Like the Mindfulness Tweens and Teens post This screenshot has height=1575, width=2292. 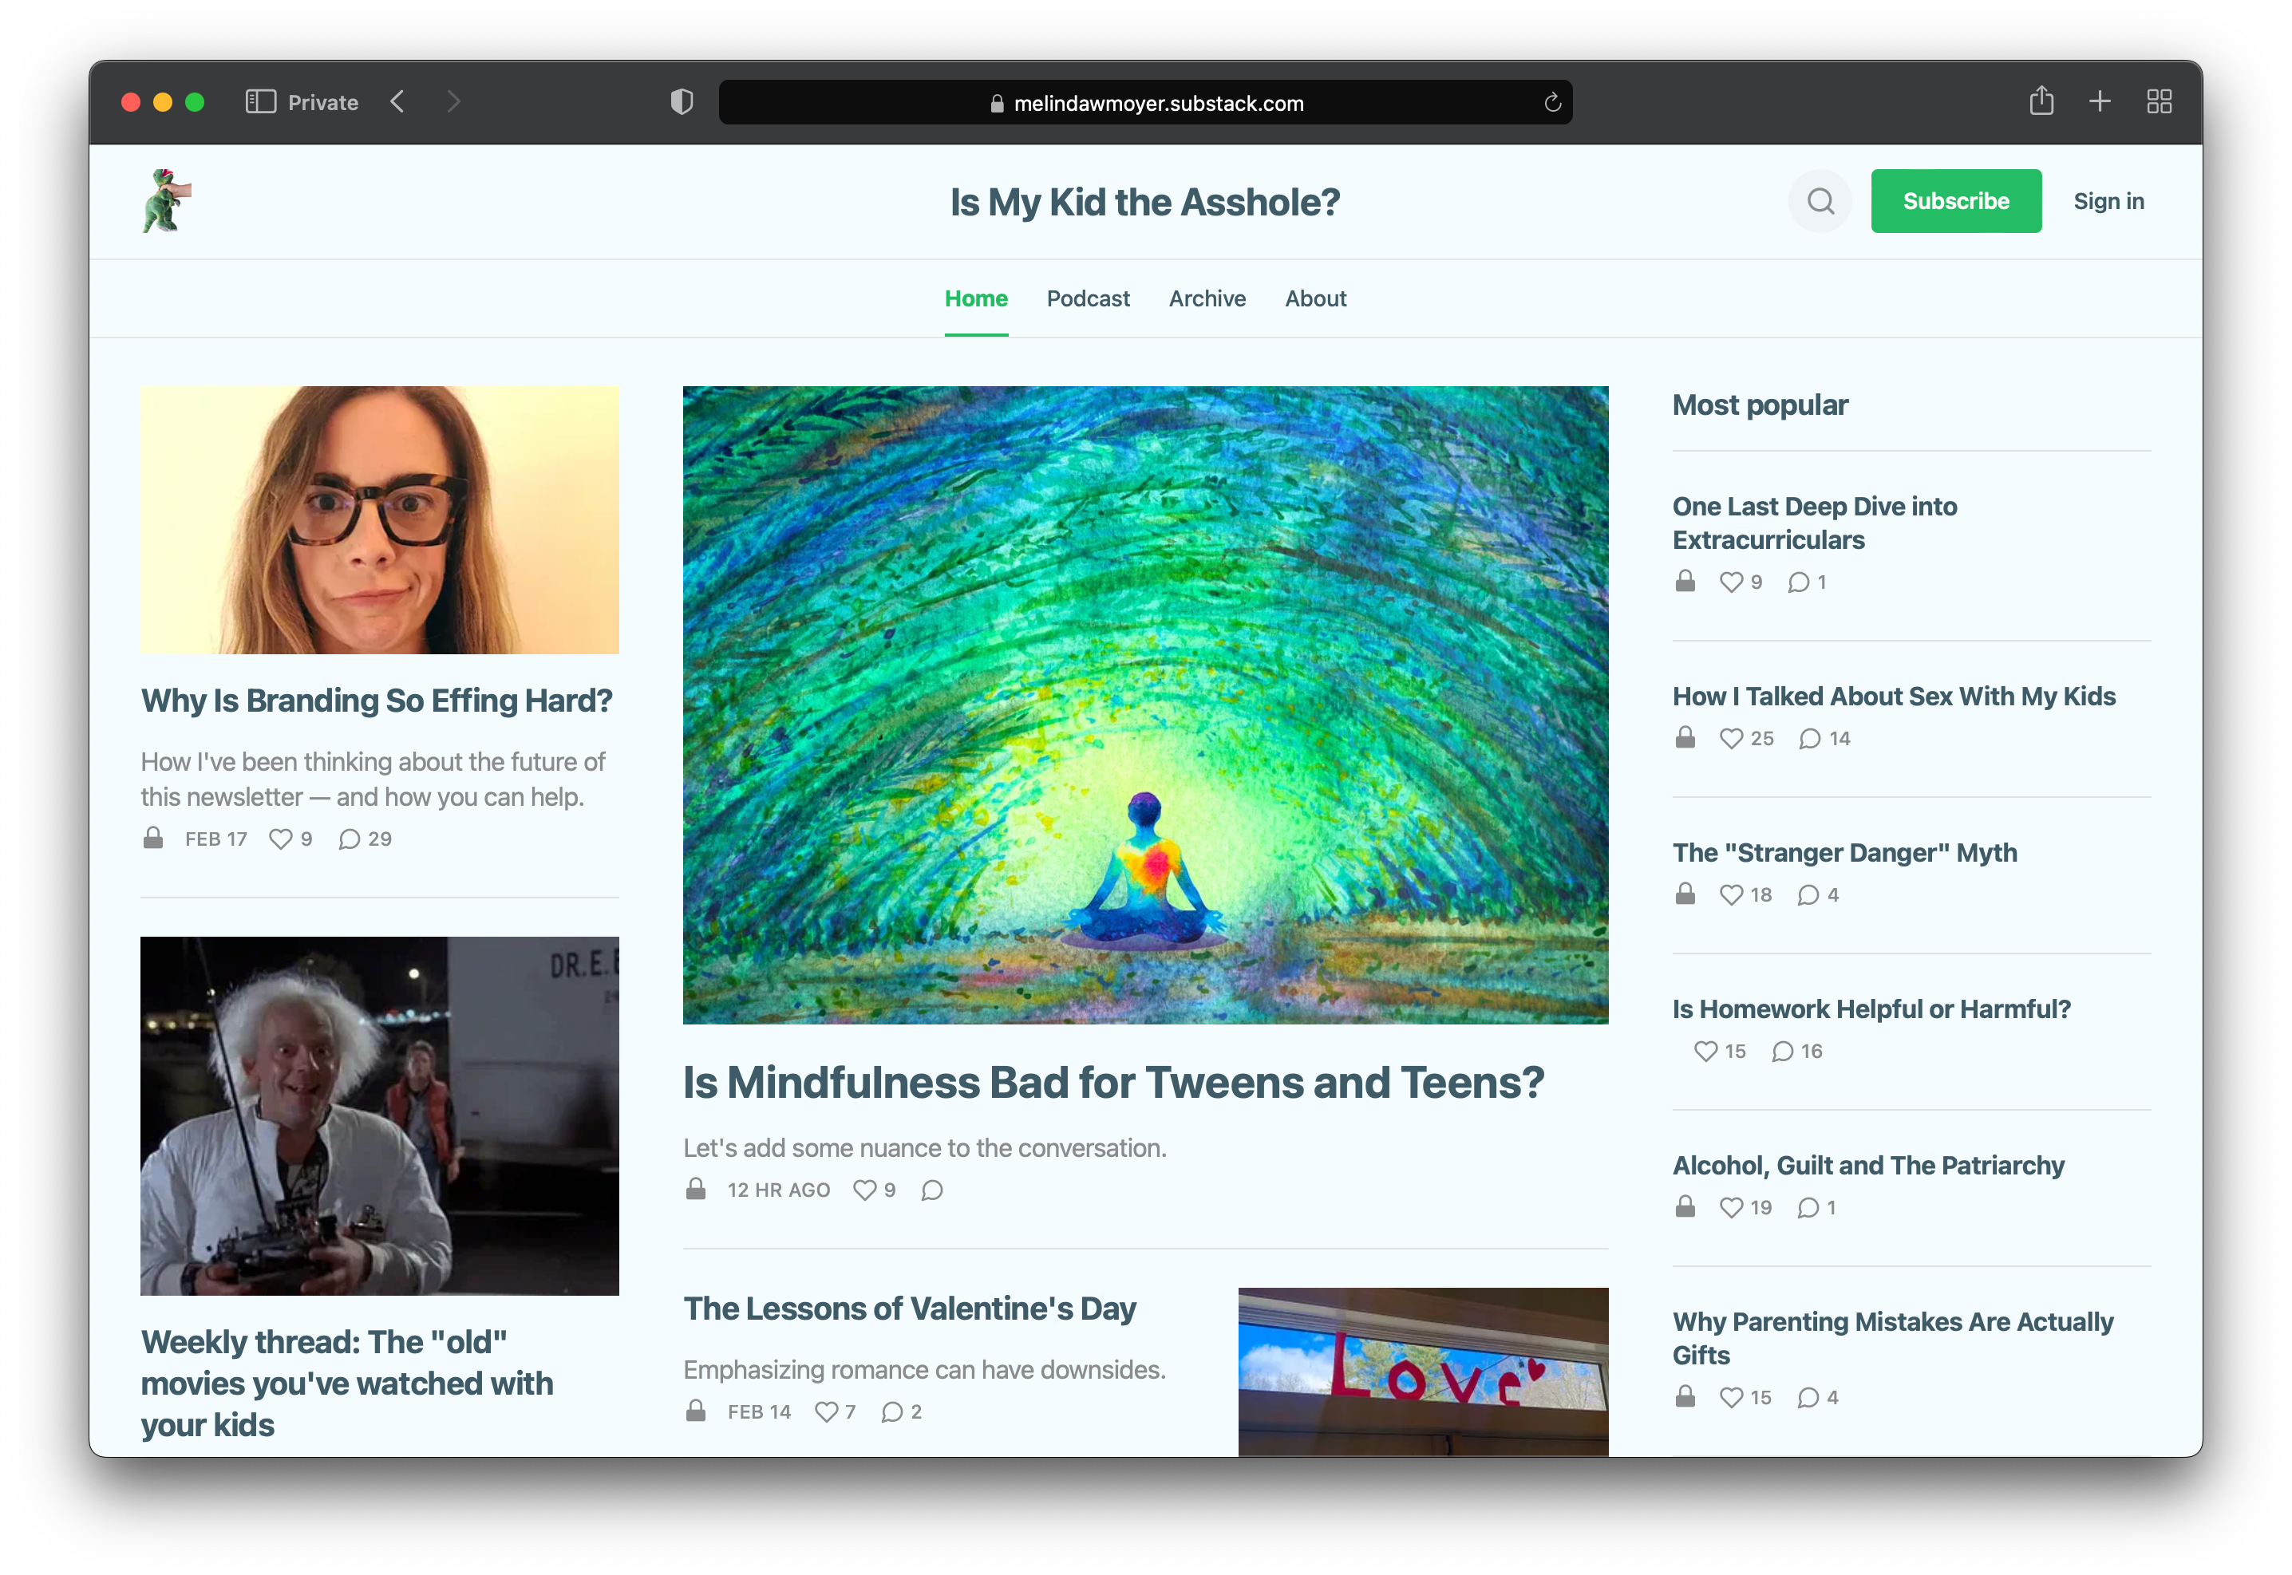click(x=874, y=1190)
